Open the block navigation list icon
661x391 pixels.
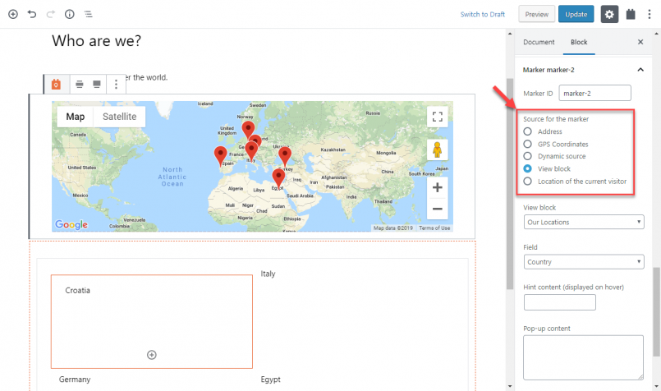(88, 14)
